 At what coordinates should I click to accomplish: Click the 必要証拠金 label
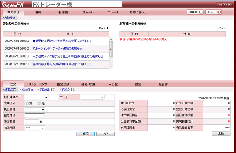[128, 109]
